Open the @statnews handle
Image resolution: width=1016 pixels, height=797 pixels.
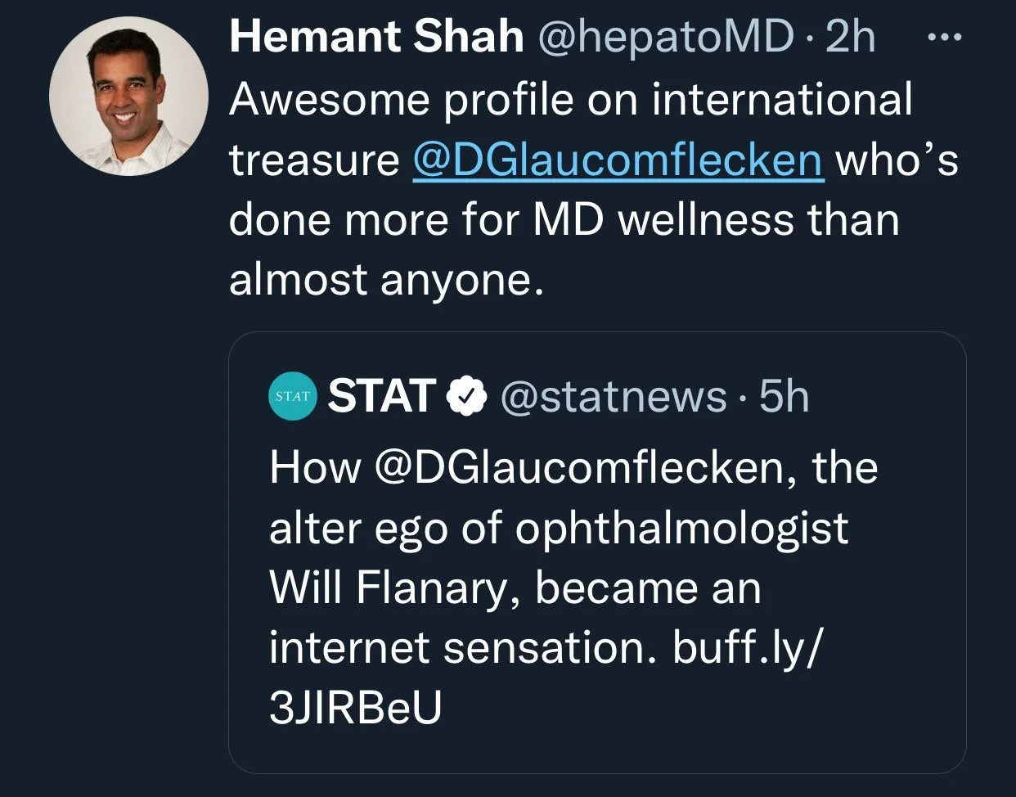point(612,396)
